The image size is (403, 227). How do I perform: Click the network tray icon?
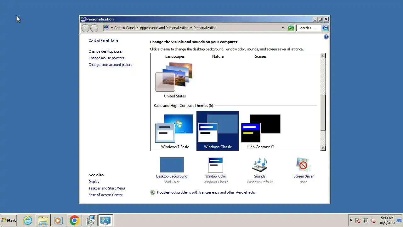coord(366,220)
